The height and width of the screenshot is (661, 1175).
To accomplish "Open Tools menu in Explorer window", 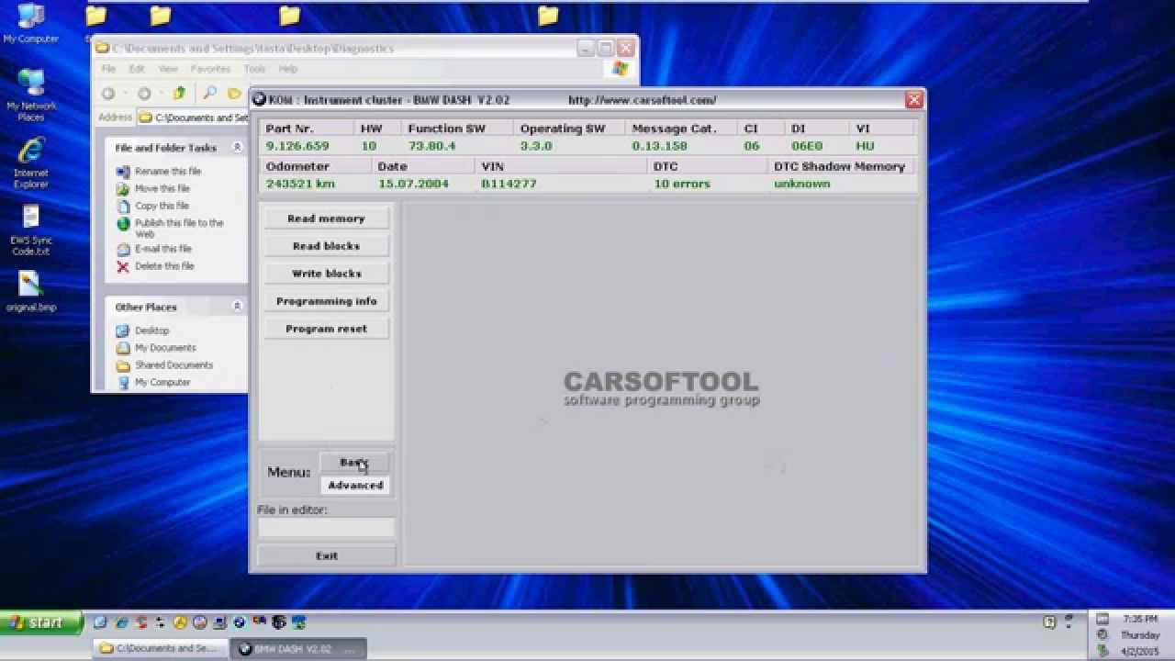I will [254, 69].
